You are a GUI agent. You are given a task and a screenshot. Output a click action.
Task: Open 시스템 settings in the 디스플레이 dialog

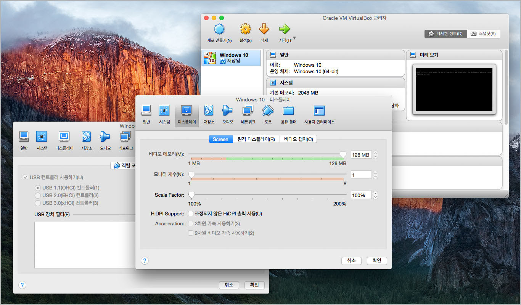[164, 115]
